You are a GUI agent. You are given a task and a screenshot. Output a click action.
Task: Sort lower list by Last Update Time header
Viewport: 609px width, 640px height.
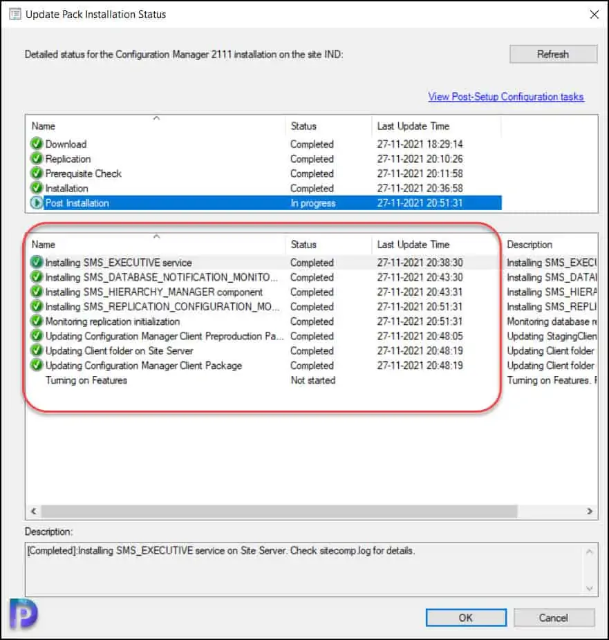pyautogui.click(x=436, y=244)
